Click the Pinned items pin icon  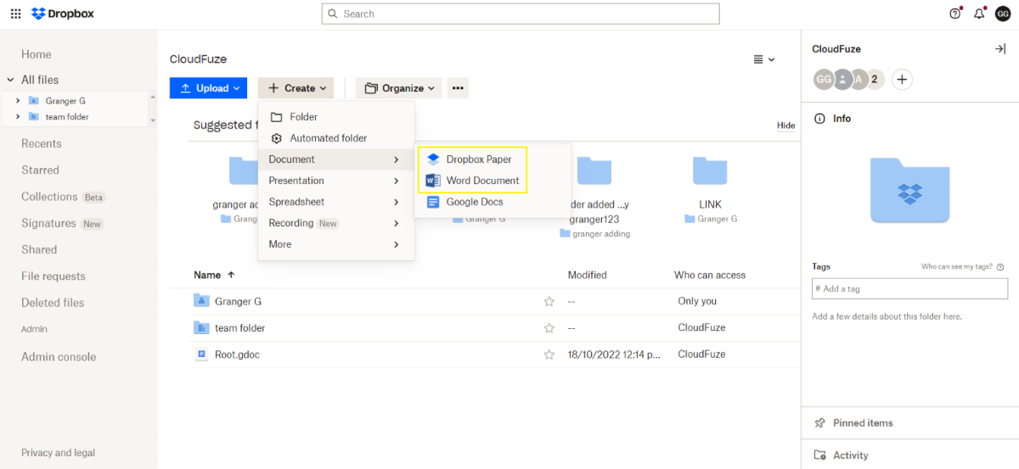pyautogui.click(x=819, y=423)
